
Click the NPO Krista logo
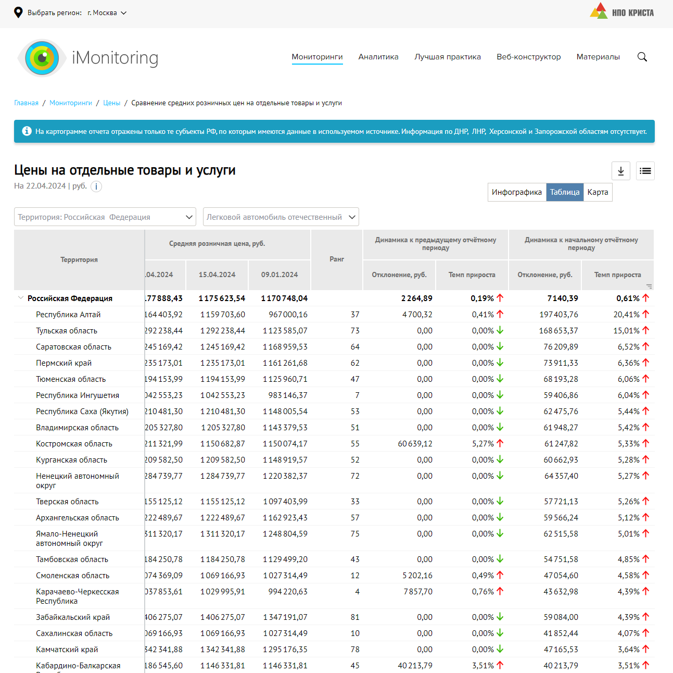621,12
